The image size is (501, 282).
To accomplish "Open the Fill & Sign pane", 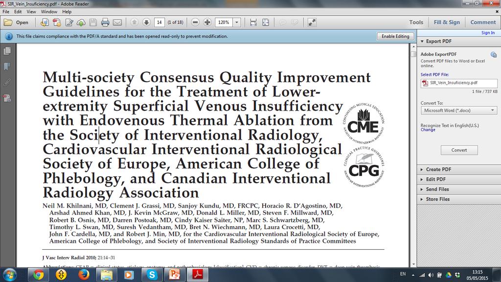I will pyautogui.click(x=447, y=23).
